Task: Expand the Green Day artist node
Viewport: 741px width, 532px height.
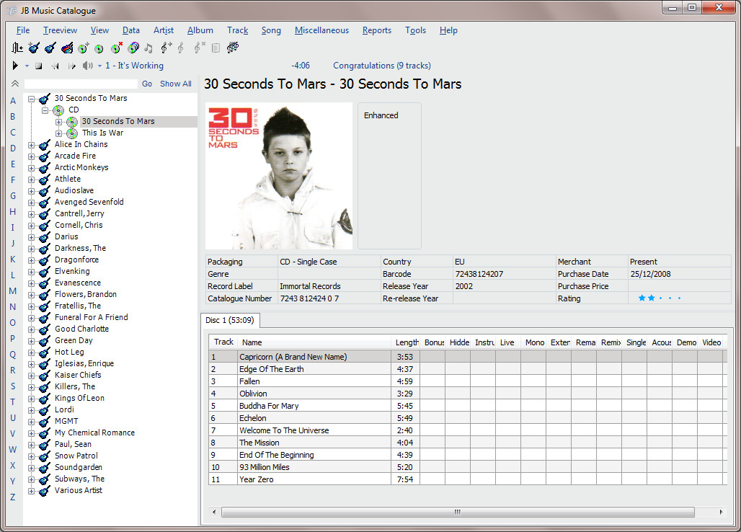Action: [31, 341]
